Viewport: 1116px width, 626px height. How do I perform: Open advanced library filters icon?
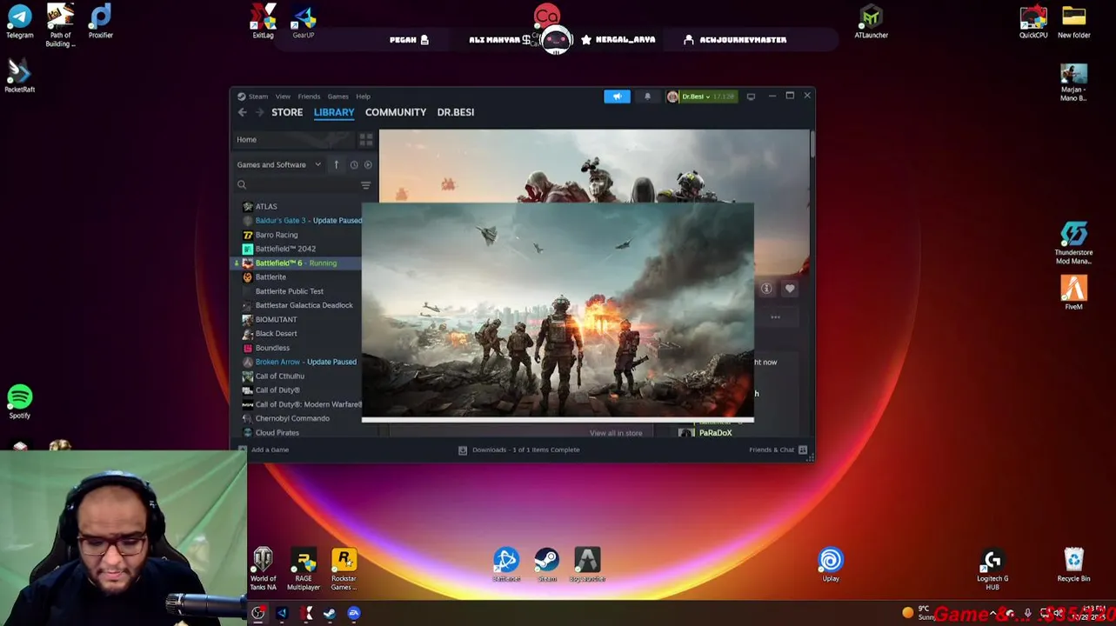coord(366,185)
